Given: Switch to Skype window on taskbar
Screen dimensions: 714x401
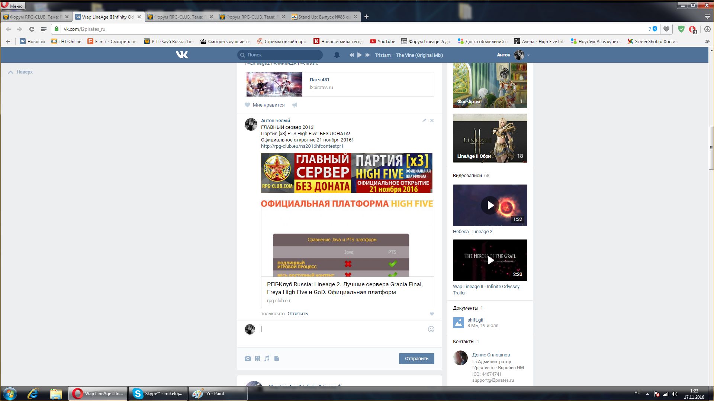Looking at the screenshot, I should tap(158, 394).
